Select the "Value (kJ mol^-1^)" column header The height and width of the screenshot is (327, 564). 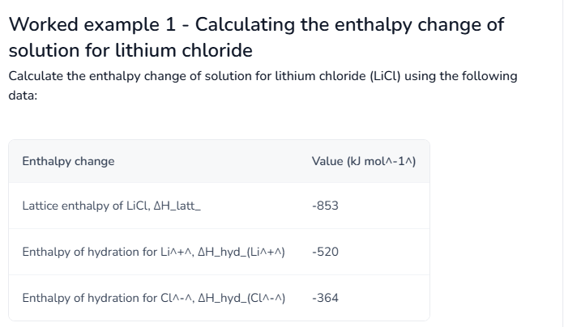(364, 161)
